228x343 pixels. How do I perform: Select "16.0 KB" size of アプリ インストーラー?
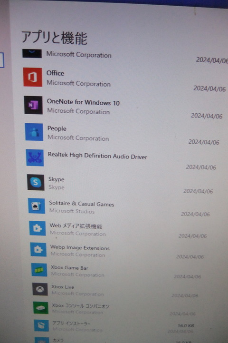coord(186,326)
